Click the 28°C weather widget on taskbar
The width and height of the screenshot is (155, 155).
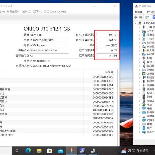[x=135, y=151]
